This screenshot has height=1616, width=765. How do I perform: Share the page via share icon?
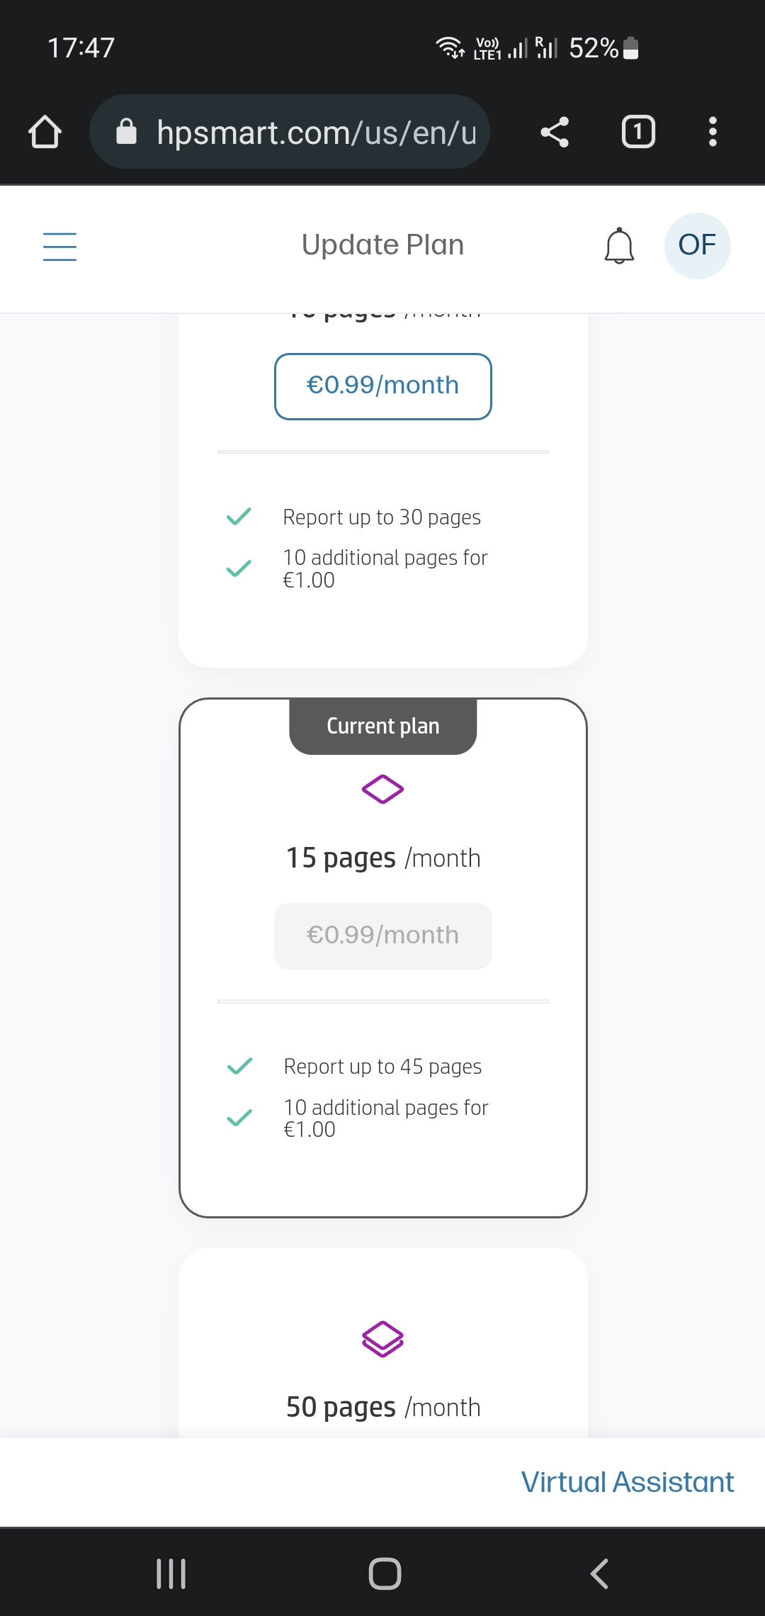point(555,132)
